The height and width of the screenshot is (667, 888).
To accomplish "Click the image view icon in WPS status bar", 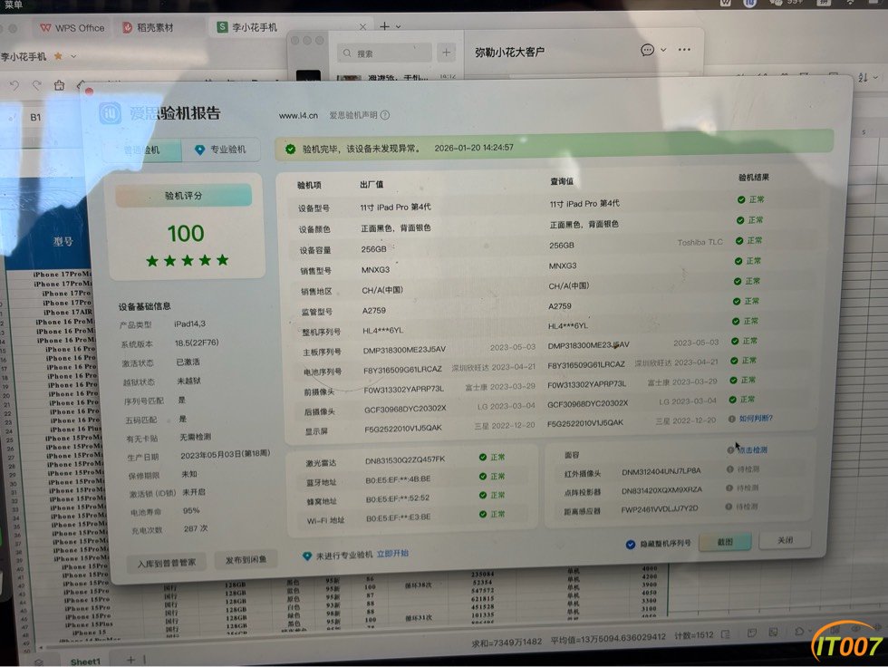I will click(x=773, y=633).
